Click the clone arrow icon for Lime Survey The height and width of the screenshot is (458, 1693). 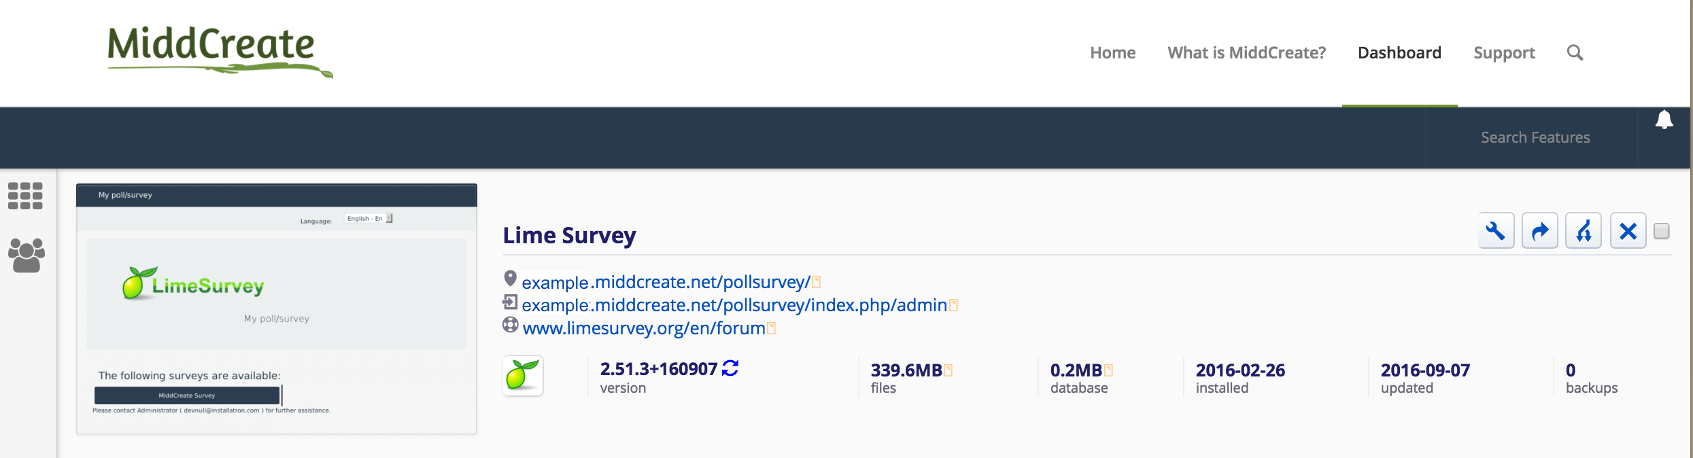[x=1539, y=231]
